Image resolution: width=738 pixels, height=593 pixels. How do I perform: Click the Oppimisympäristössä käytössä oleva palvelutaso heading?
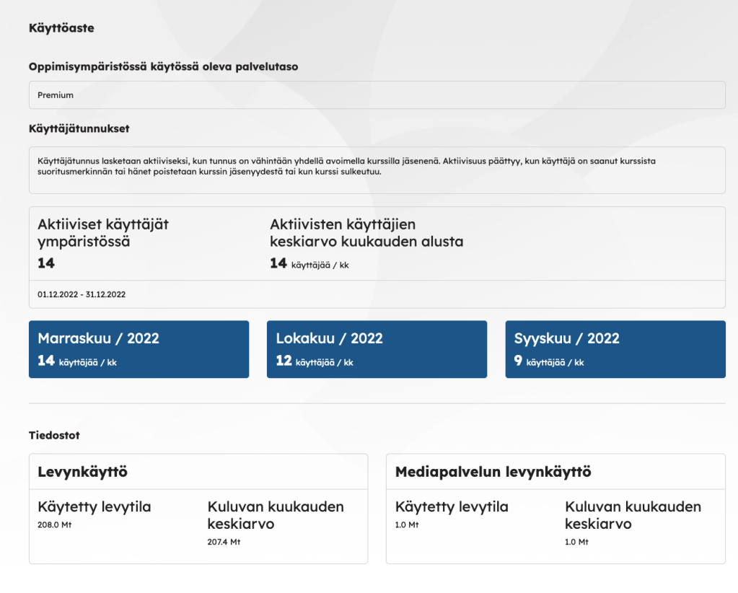(x=163, y=66)
